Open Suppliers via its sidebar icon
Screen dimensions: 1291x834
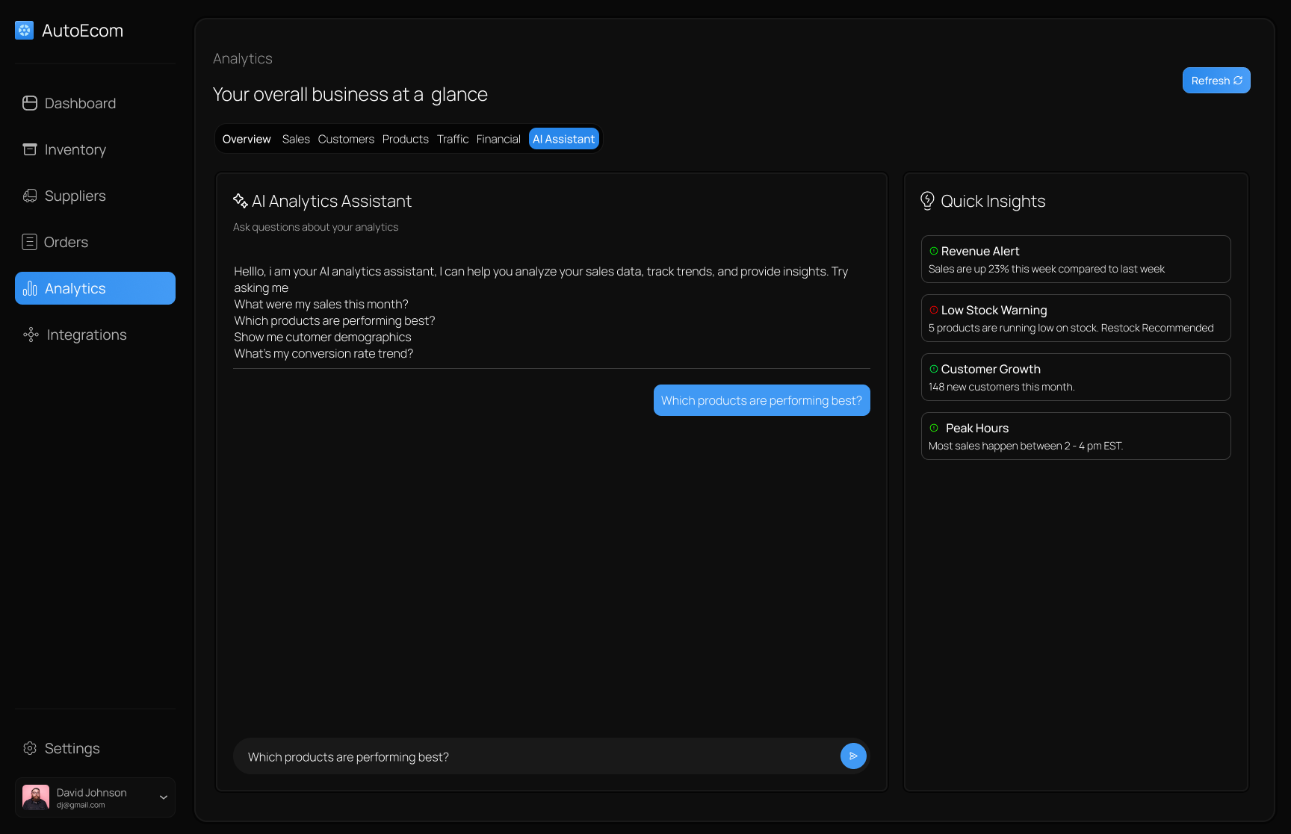point(30,196)
